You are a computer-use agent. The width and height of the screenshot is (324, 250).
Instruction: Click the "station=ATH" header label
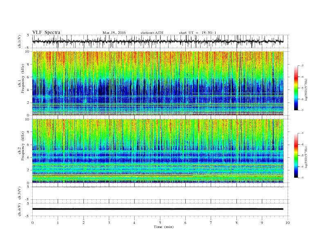[x=152, y=33]
